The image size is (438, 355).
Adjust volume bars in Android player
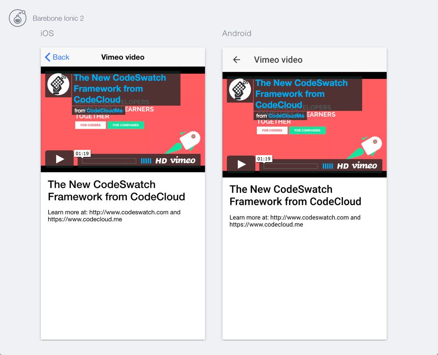(x=328, y=166)
